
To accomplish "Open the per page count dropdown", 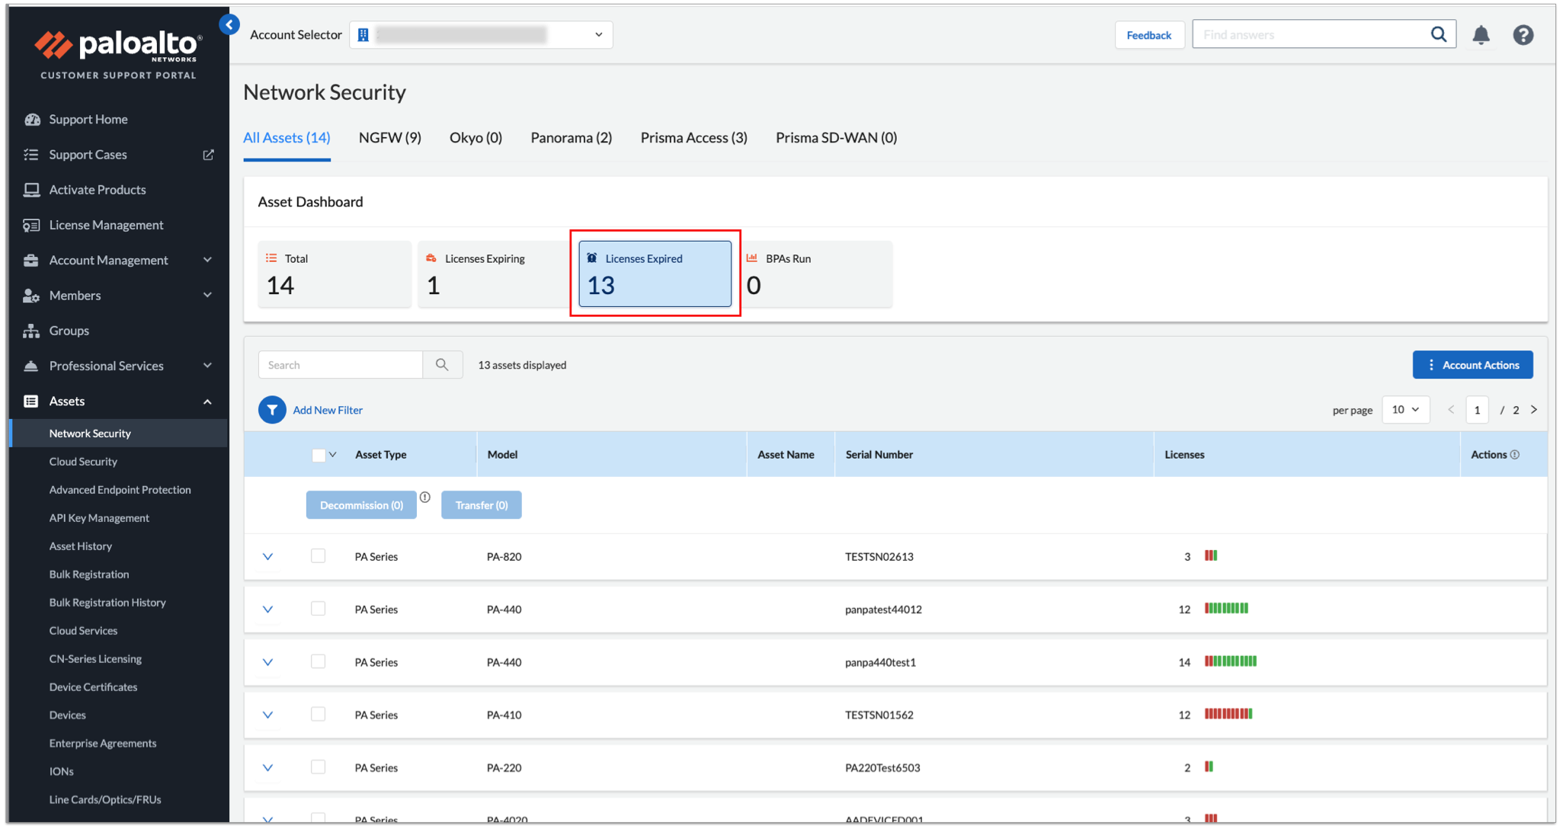I will tap(1405, 409).
